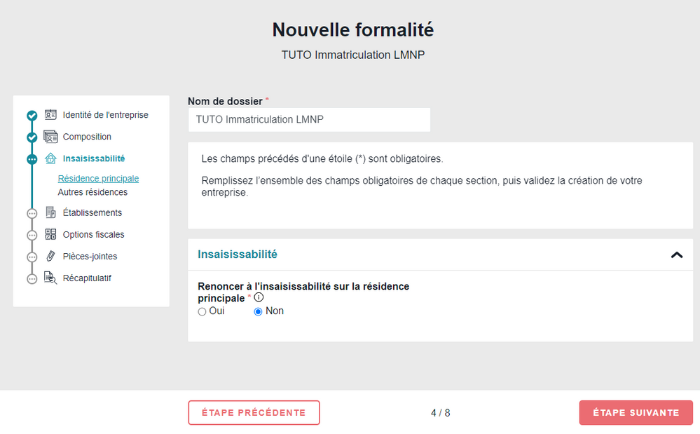
Task: Open the Autres résidences sub-step
Action: pos(92,192)
